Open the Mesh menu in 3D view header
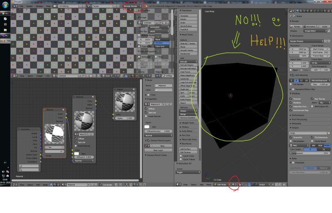The image size is (332, 213). pyautogui.click(x=209, y=185)
